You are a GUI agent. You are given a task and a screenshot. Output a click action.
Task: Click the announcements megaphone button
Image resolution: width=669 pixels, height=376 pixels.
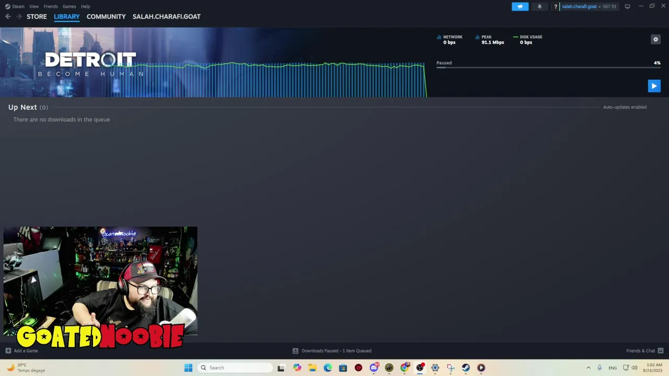pyautogui.click(x=520, y=6)
